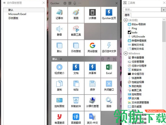
Task: Select 哔哩哔哩搜索 in toolbox
Action: (x=137, y=41)
